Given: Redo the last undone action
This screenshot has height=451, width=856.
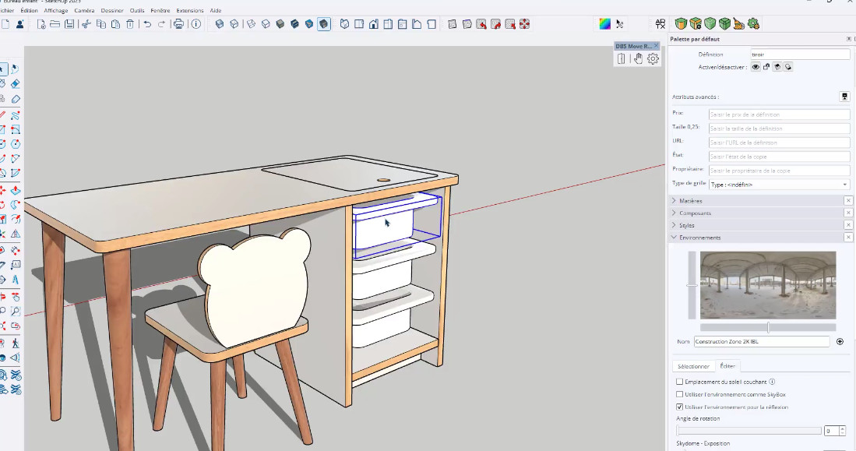Looking at the screenshot, I should point(161,24).
